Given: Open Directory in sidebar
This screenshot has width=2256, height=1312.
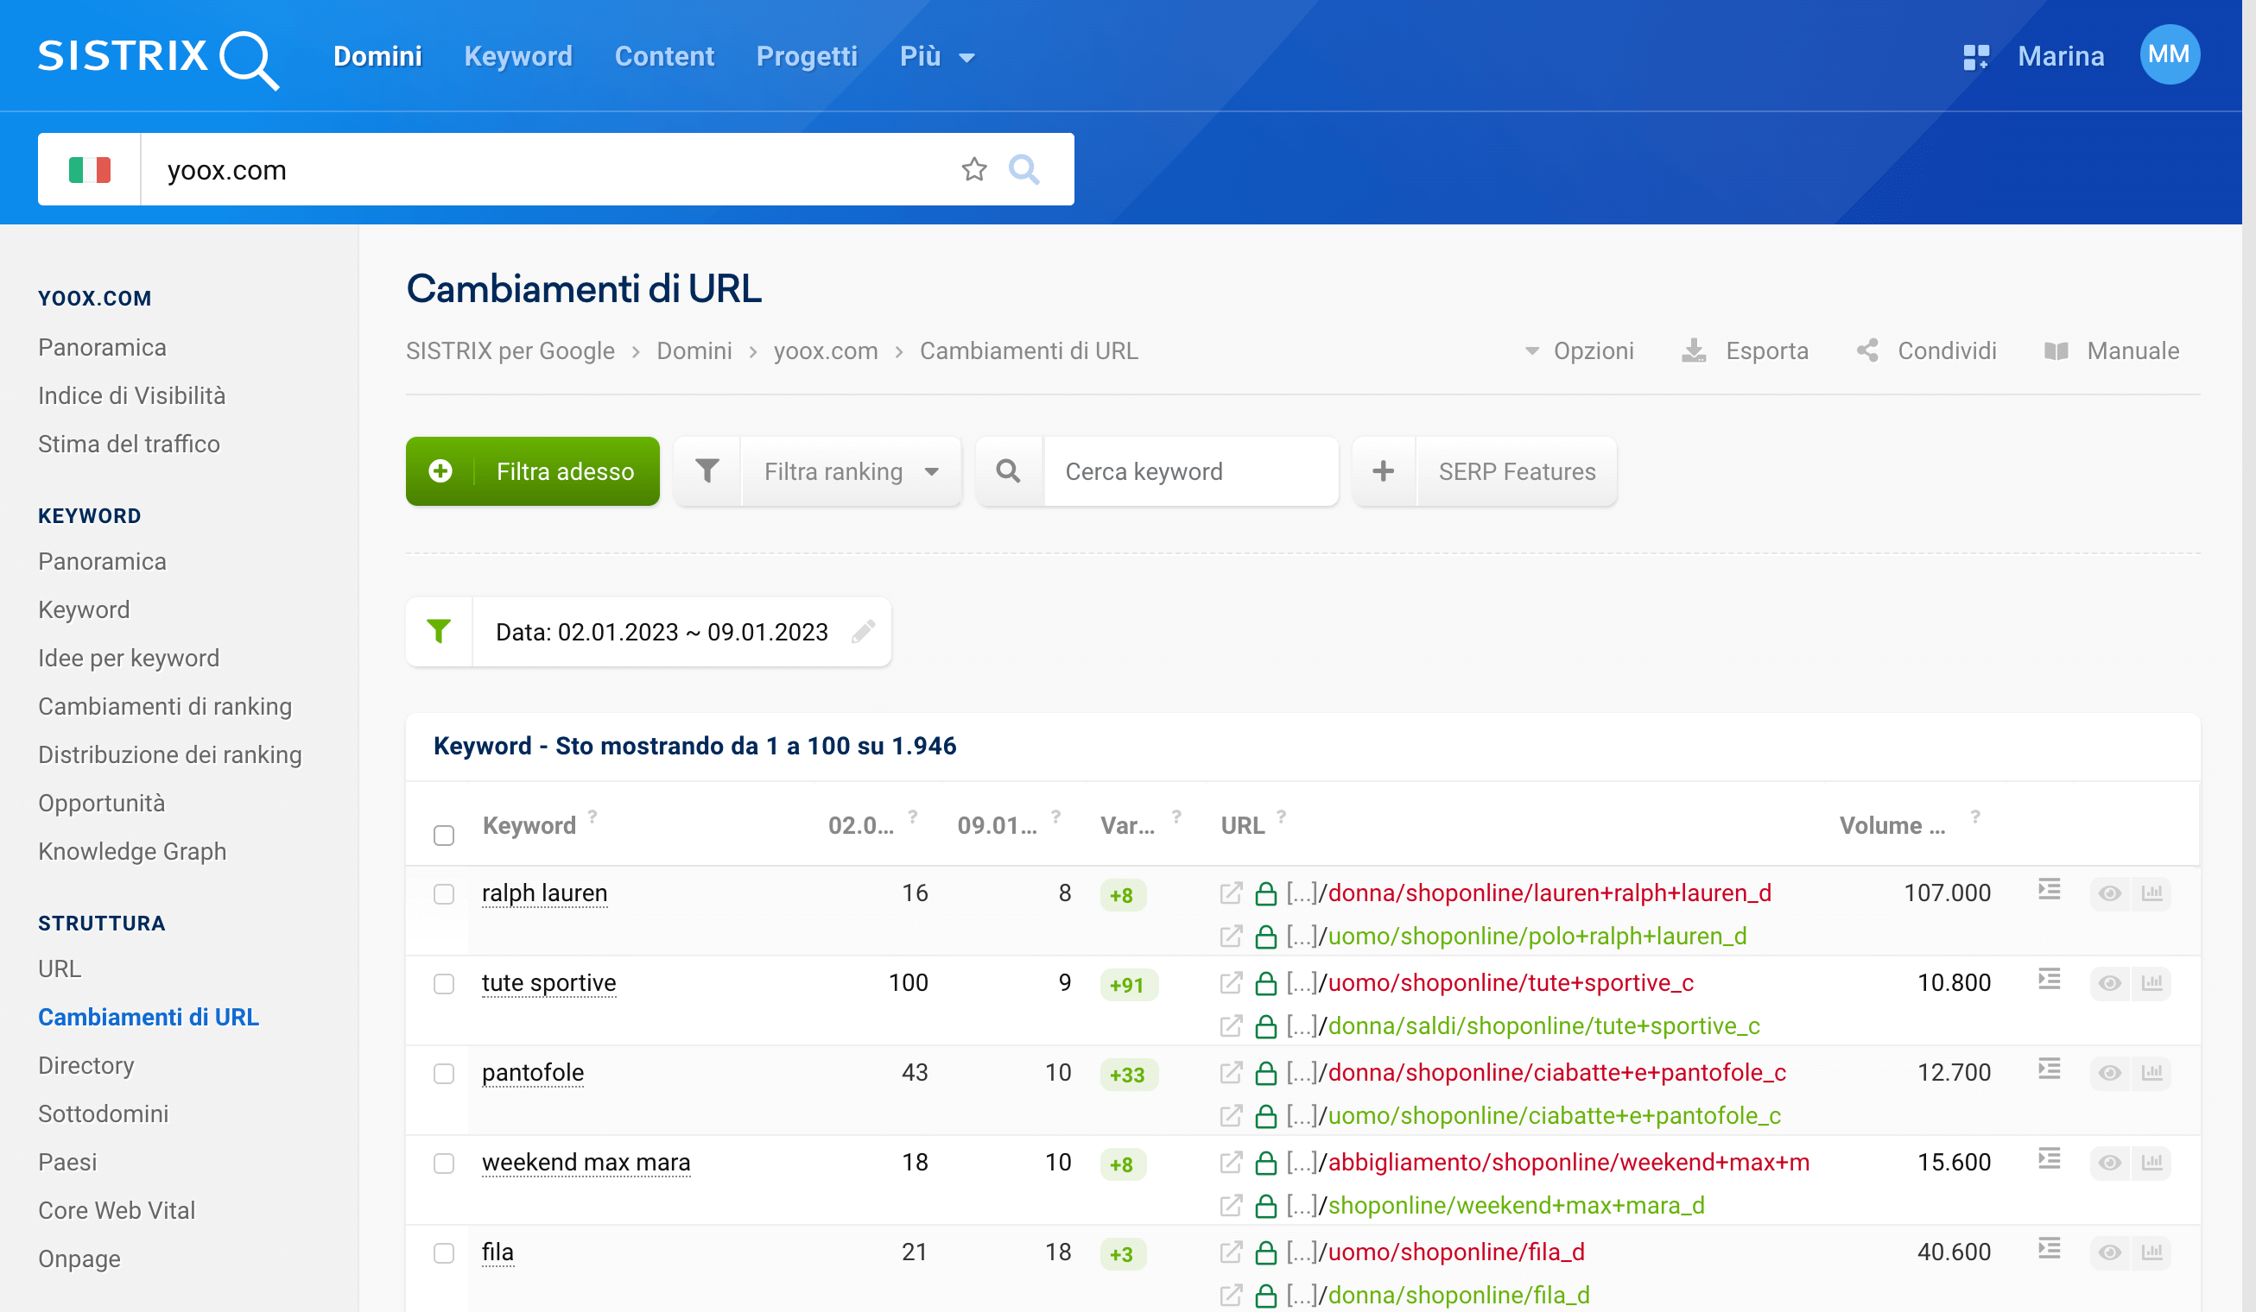Looking at the screenshot, I should coord(86,1065).
